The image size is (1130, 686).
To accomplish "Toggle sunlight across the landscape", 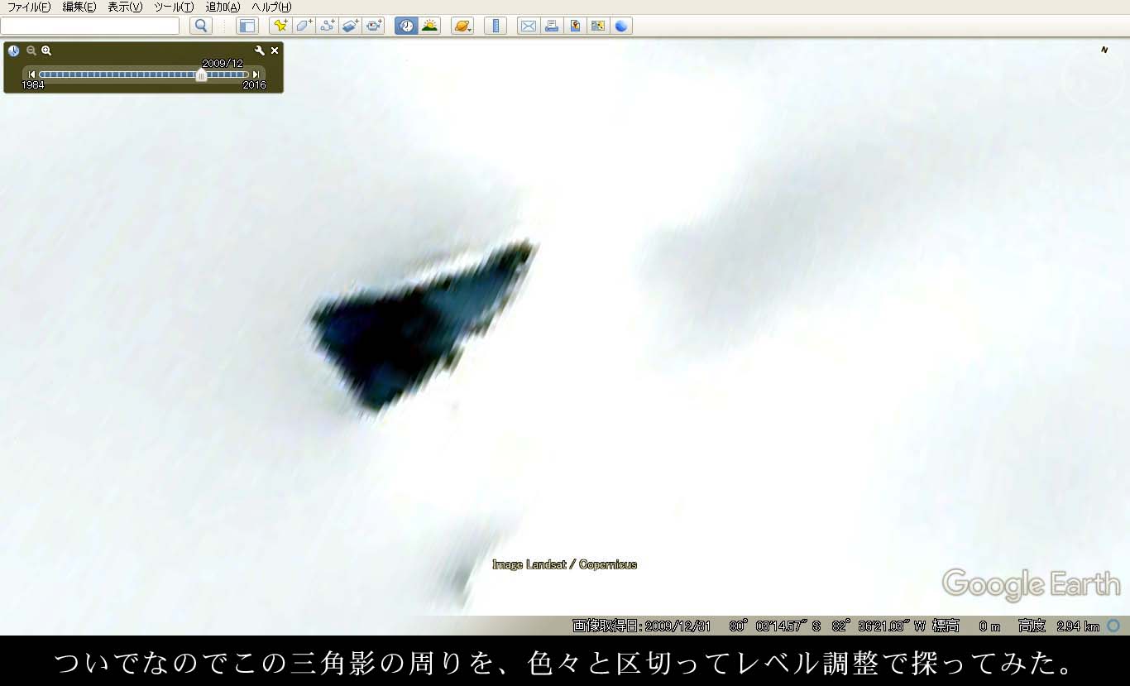I will coord(429,26).
